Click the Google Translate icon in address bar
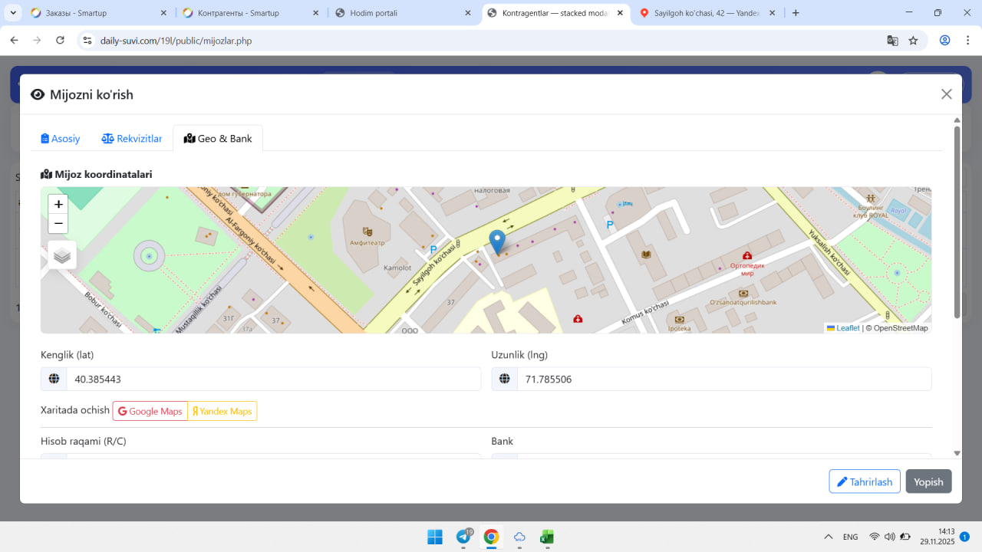This screenshot has width=982, height=552. [x=892, y=41]
